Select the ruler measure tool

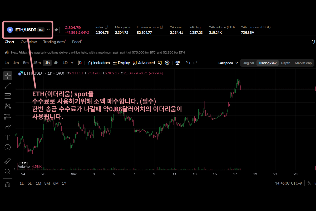[x=8, y=161]
